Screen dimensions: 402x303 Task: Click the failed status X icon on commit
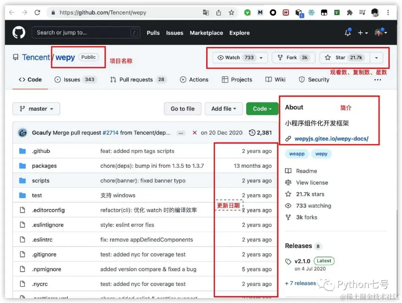click(195, 133)
